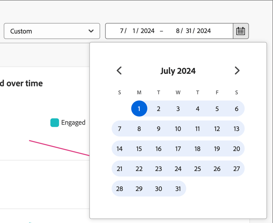This screenshot has width=273, height=223.
Task: Choose July 15 in calendar
Action: tap(139, 149)
